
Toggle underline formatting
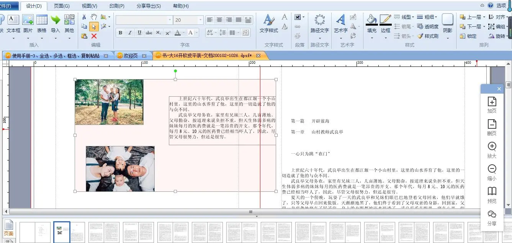point(139,33)
